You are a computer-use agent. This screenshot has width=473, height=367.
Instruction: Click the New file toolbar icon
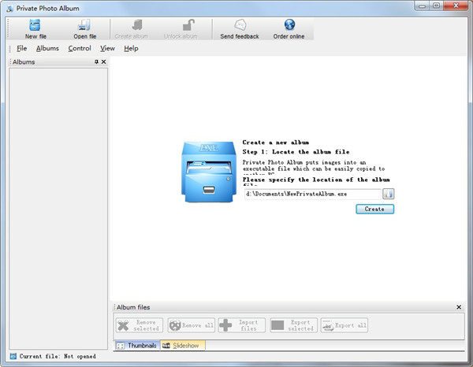click(x=35, y=25)
